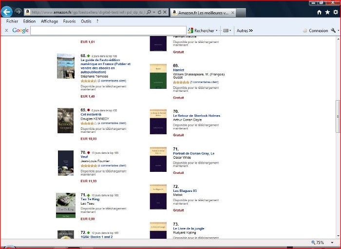This screenshot has width=341, height=249.
Task: Click the browser Forward arrow button
Action: (19, 12)
